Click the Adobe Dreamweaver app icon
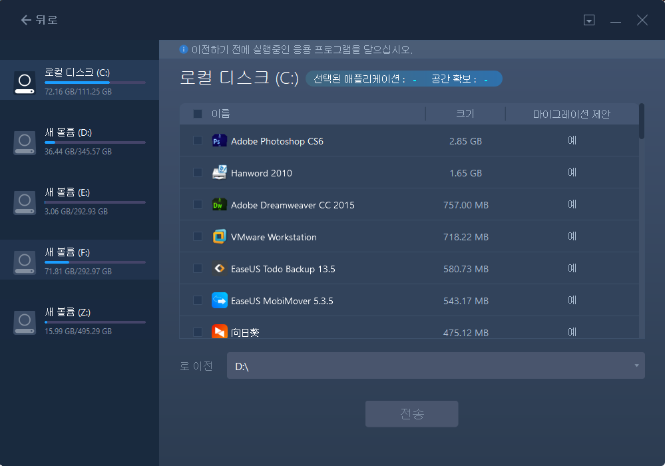Viewport: 665px width, 466px height. point(219,205)
